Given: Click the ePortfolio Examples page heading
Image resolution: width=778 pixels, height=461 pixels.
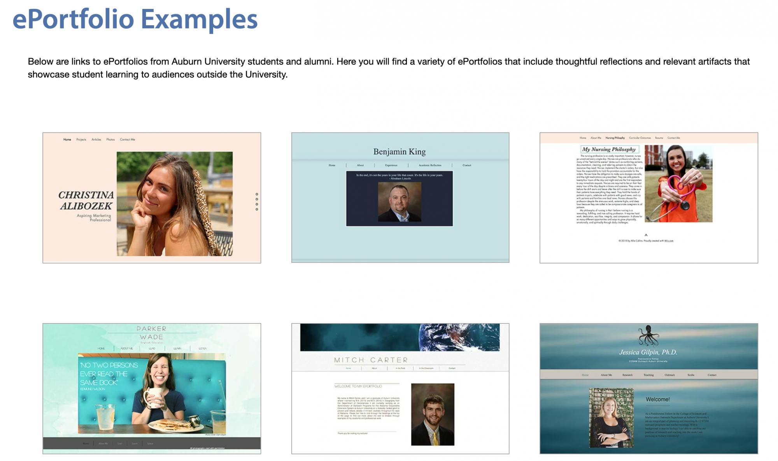Looking at the screenshot, I should 135,19.
